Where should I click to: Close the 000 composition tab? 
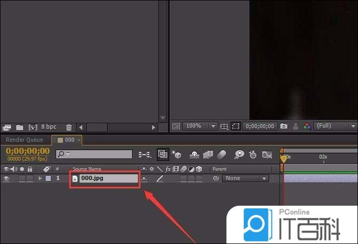point(79,140)
